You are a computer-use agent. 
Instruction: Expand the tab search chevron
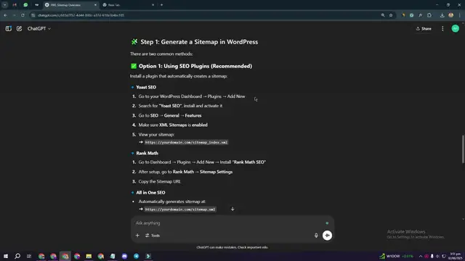pyautogui.click(x=5, y=5)
